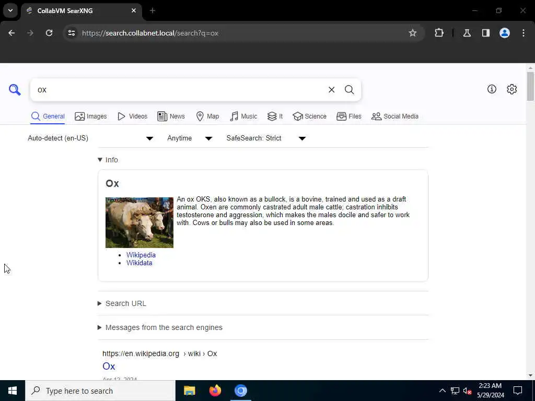Image resolution: width=535 pixels, height=401 pixels.
Task: Open the Wikipedia link in infobox
Action: 141,255
